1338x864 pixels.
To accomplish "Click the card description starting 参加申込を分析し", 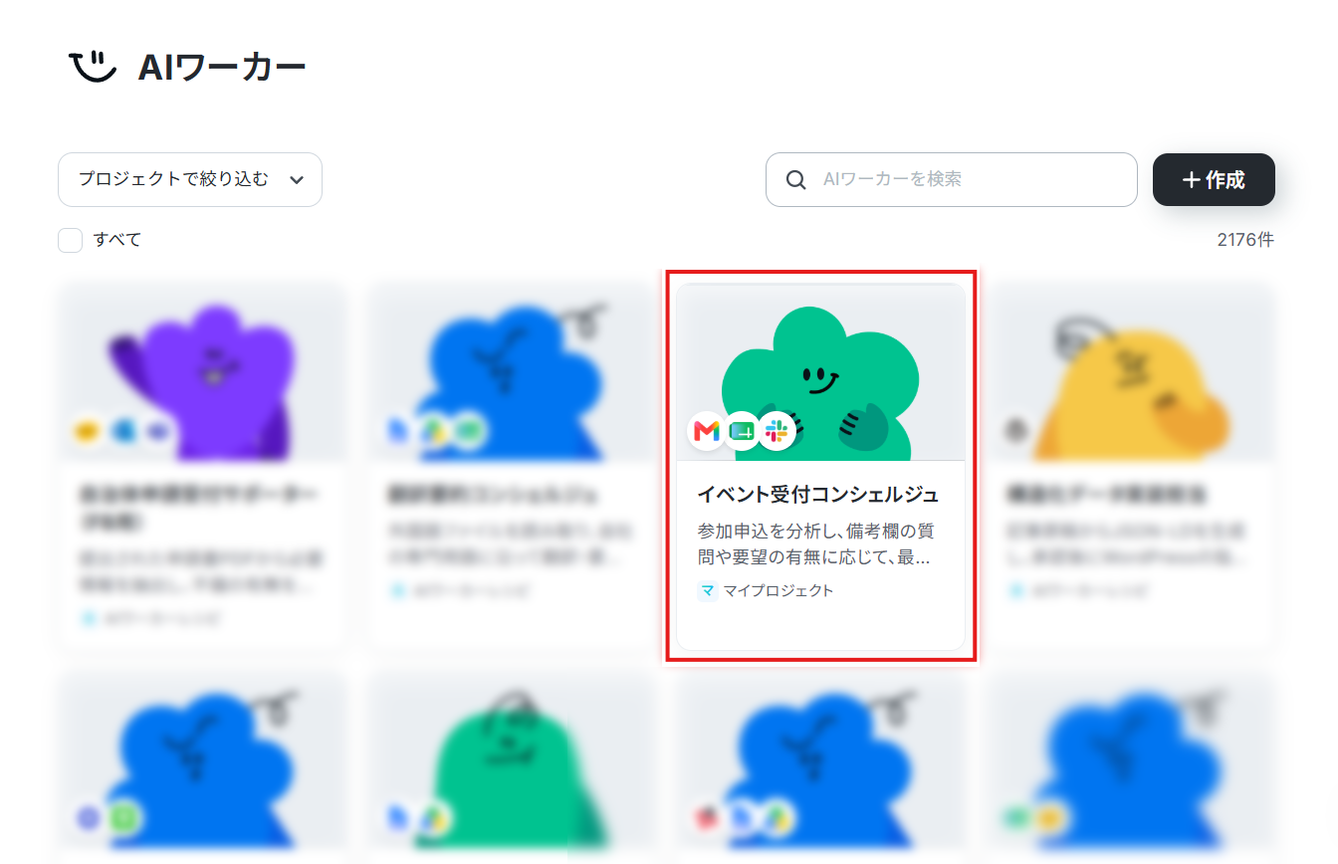I will coord(815,543).
